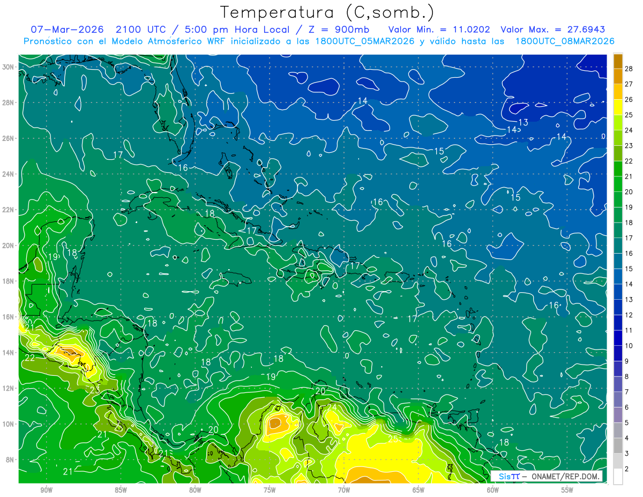Click the '70W' longitude axis label
643x497 pixels.
pyautogui.click(x=344, y=491)
